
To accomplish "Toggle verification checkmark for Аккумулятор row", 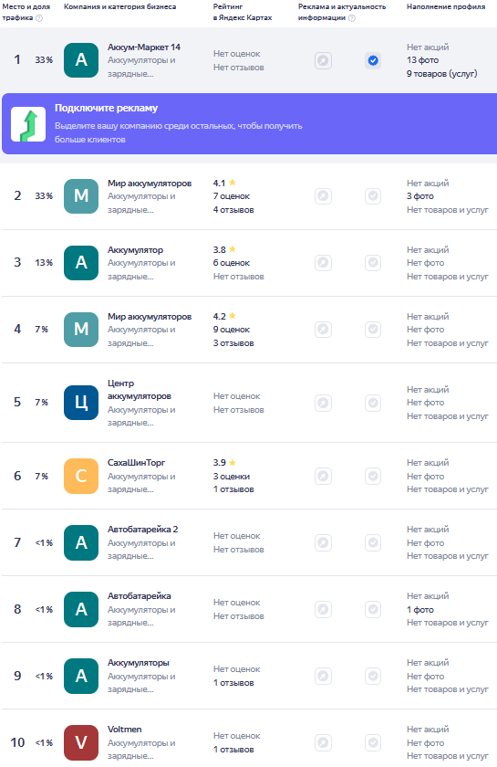I will point(373,263).
